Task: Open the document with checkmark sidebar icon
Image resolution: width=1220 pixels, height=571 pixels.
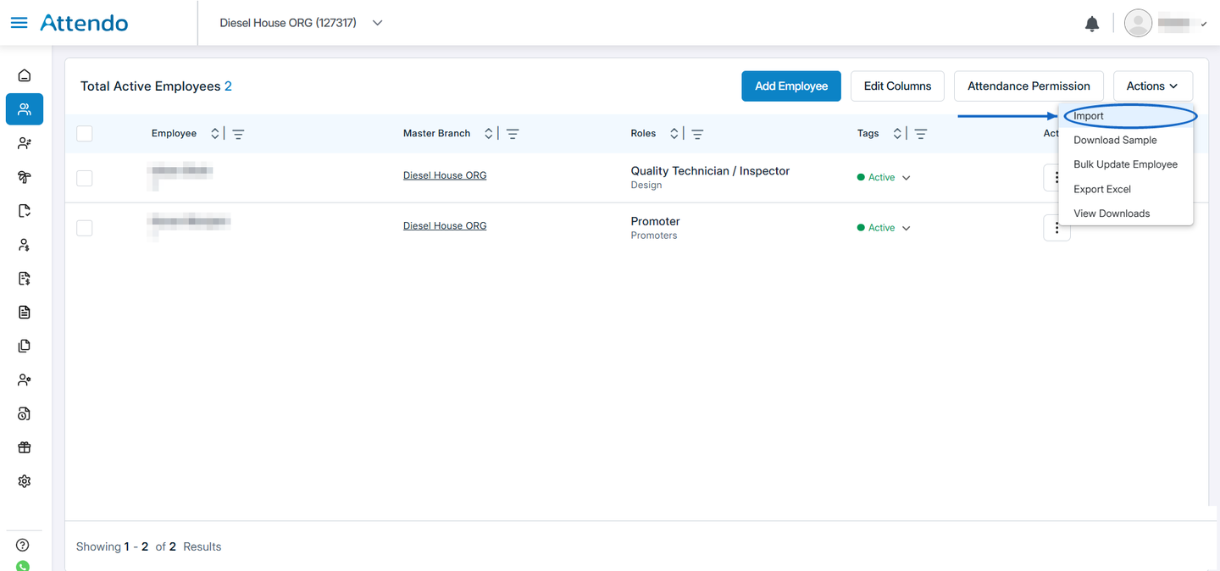Action: 25,211
